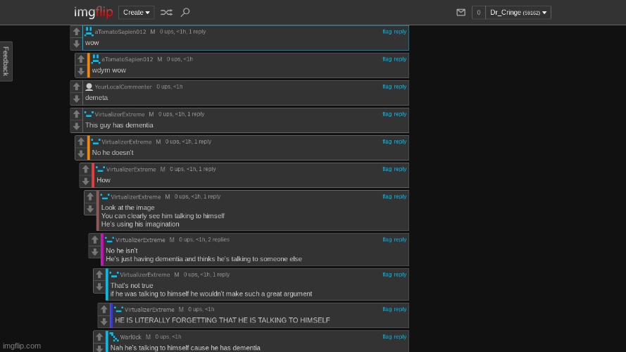Upvote the "demeta" comment
626x352 pixels.
click(x=76, y=87)
